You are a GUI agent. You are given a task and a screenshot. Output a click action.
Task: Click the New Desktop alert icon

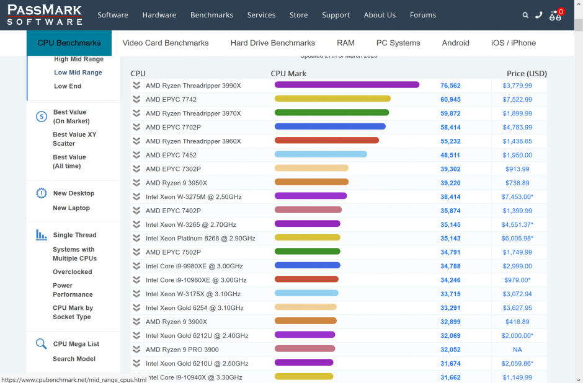click(42, 193)
